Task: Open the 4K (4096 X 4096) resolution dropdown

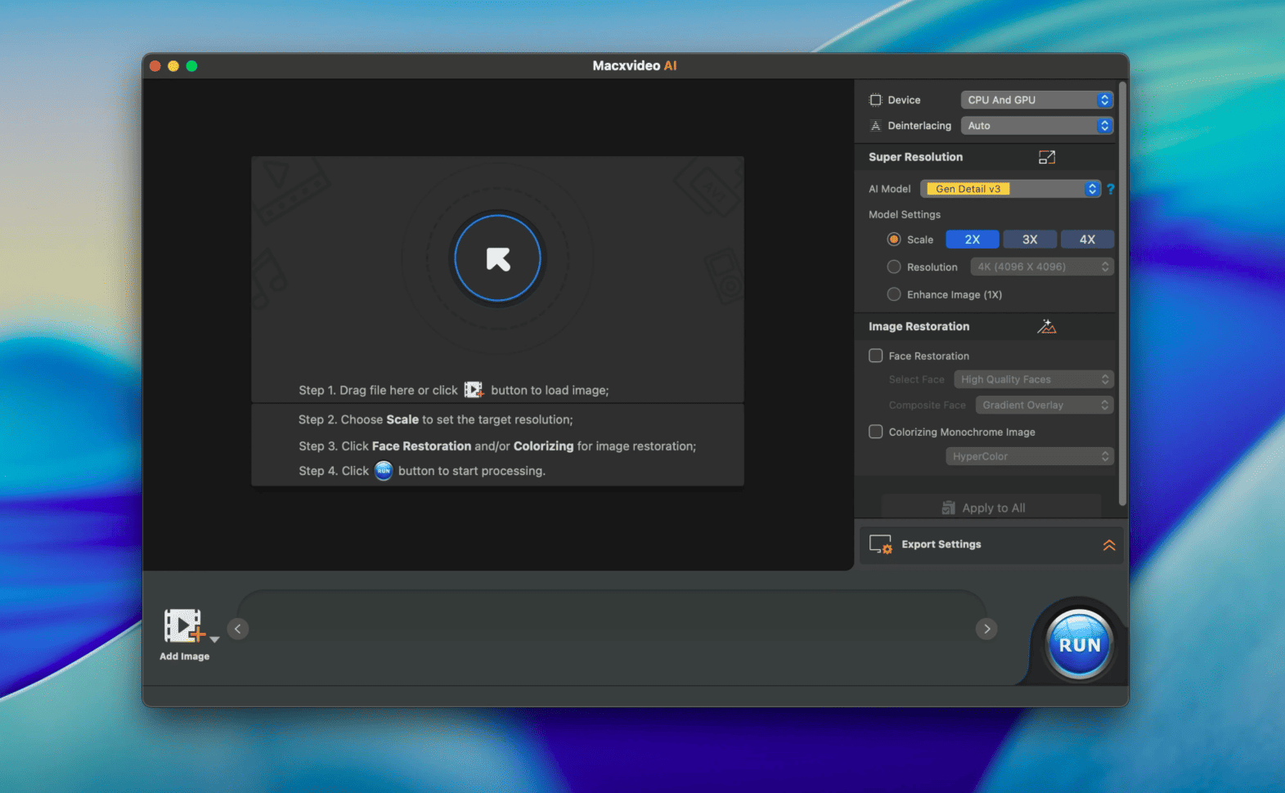Action: pyautogui.click(x=1042, y=267)
